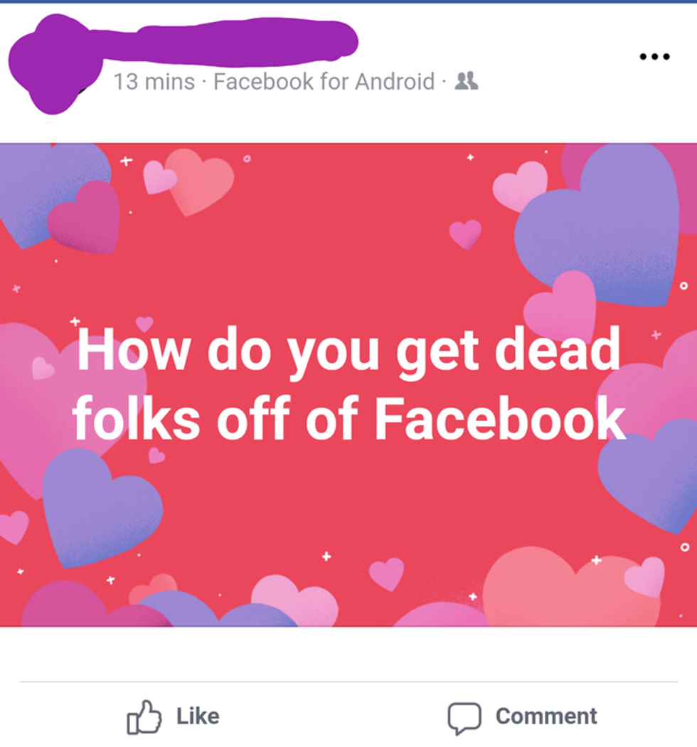Click the Like label text
This screenshot has height=747, width=697.
click(x=198, y=716)
